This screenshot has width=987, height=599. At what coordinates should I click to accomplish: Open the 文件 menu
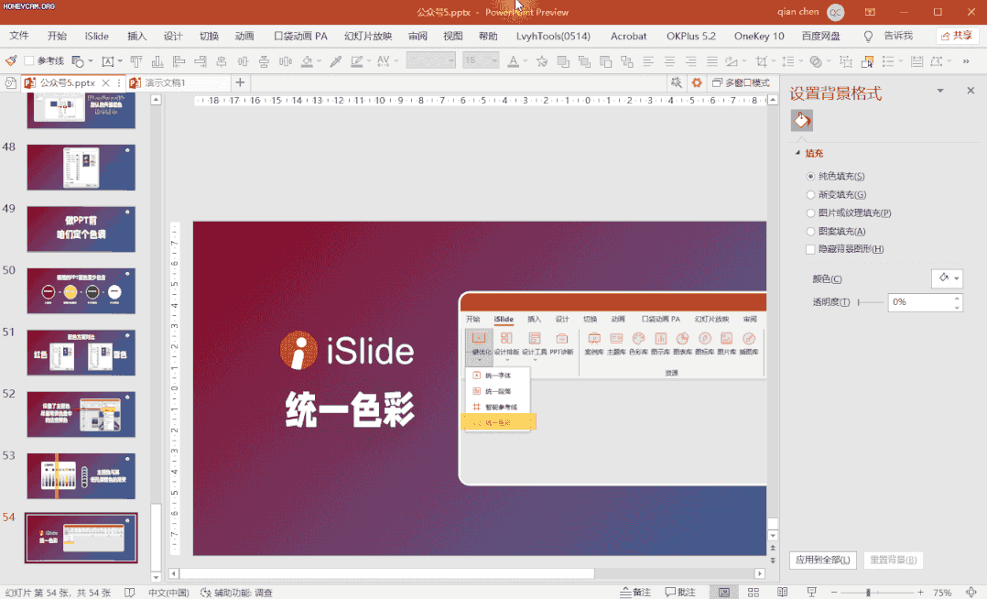19,36
